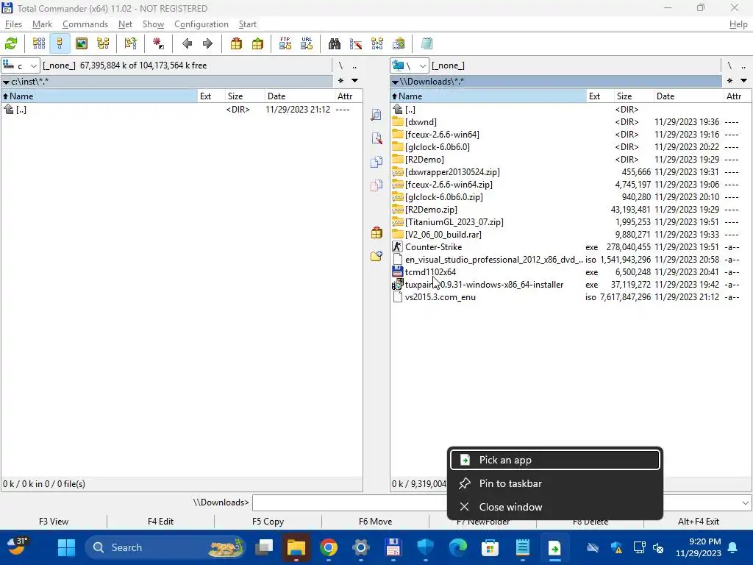Go to parent directory in the right panel
The image size is (753, 565).
(x=743, y=65)
